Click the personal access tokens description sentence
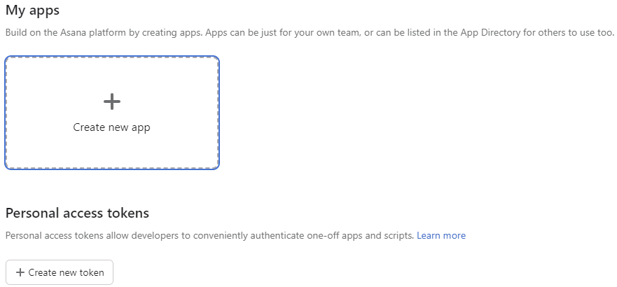617x287 pixels. pyautogui.click(x=209, y=235)
